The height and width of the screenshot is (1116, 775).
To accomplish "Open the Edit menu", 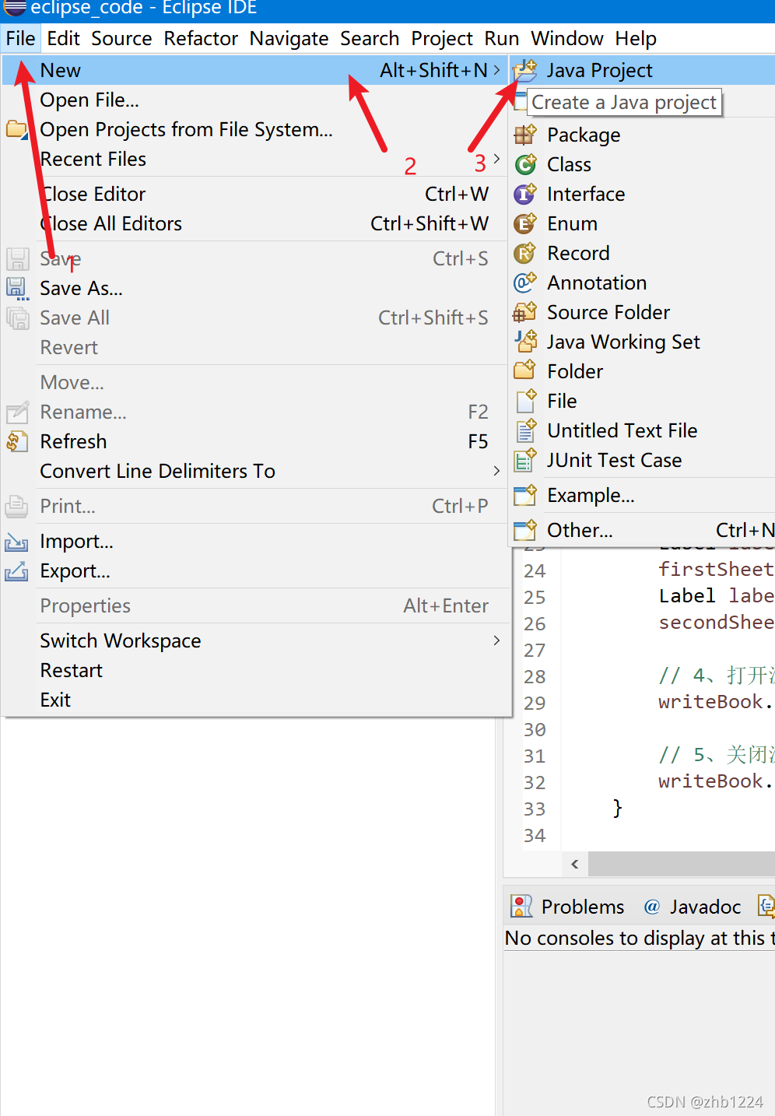I will (63, 38).
